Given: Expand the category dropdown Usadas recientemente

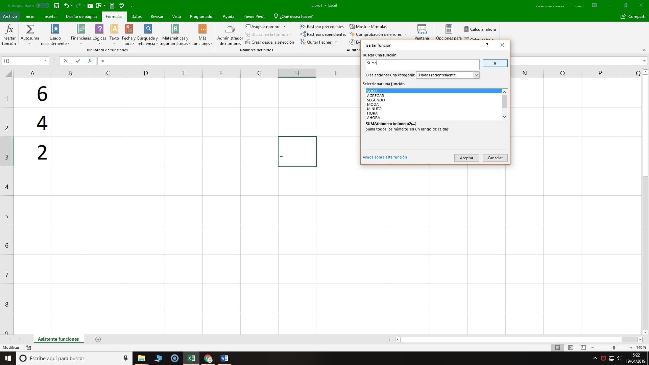Looking at the screenshot, I should pyautogui.click(x=476, y=75).
